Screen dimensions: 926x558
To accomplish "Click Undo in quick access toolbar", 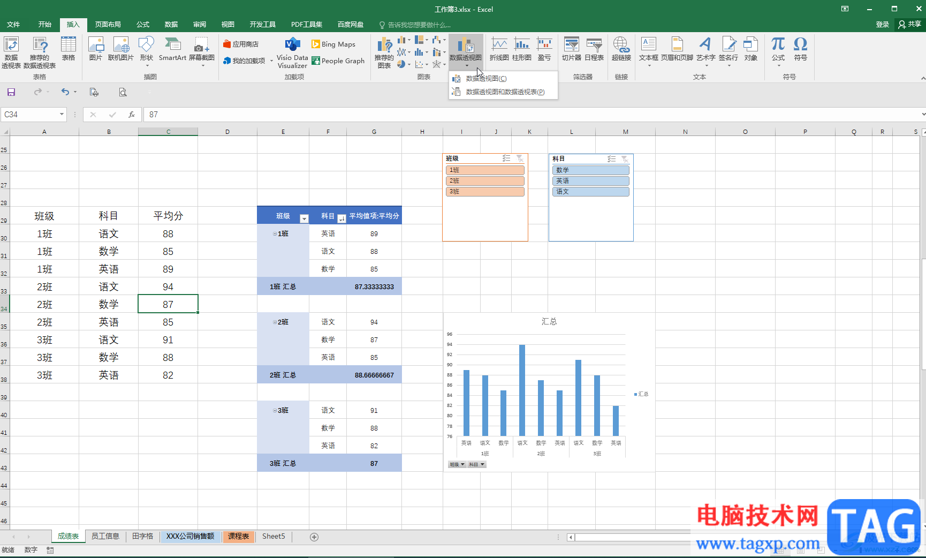I will coord(65,92).
